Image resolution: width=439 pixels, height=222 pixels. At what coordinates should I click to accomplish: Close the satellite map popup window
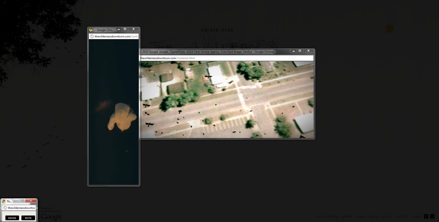coord(309,51)
